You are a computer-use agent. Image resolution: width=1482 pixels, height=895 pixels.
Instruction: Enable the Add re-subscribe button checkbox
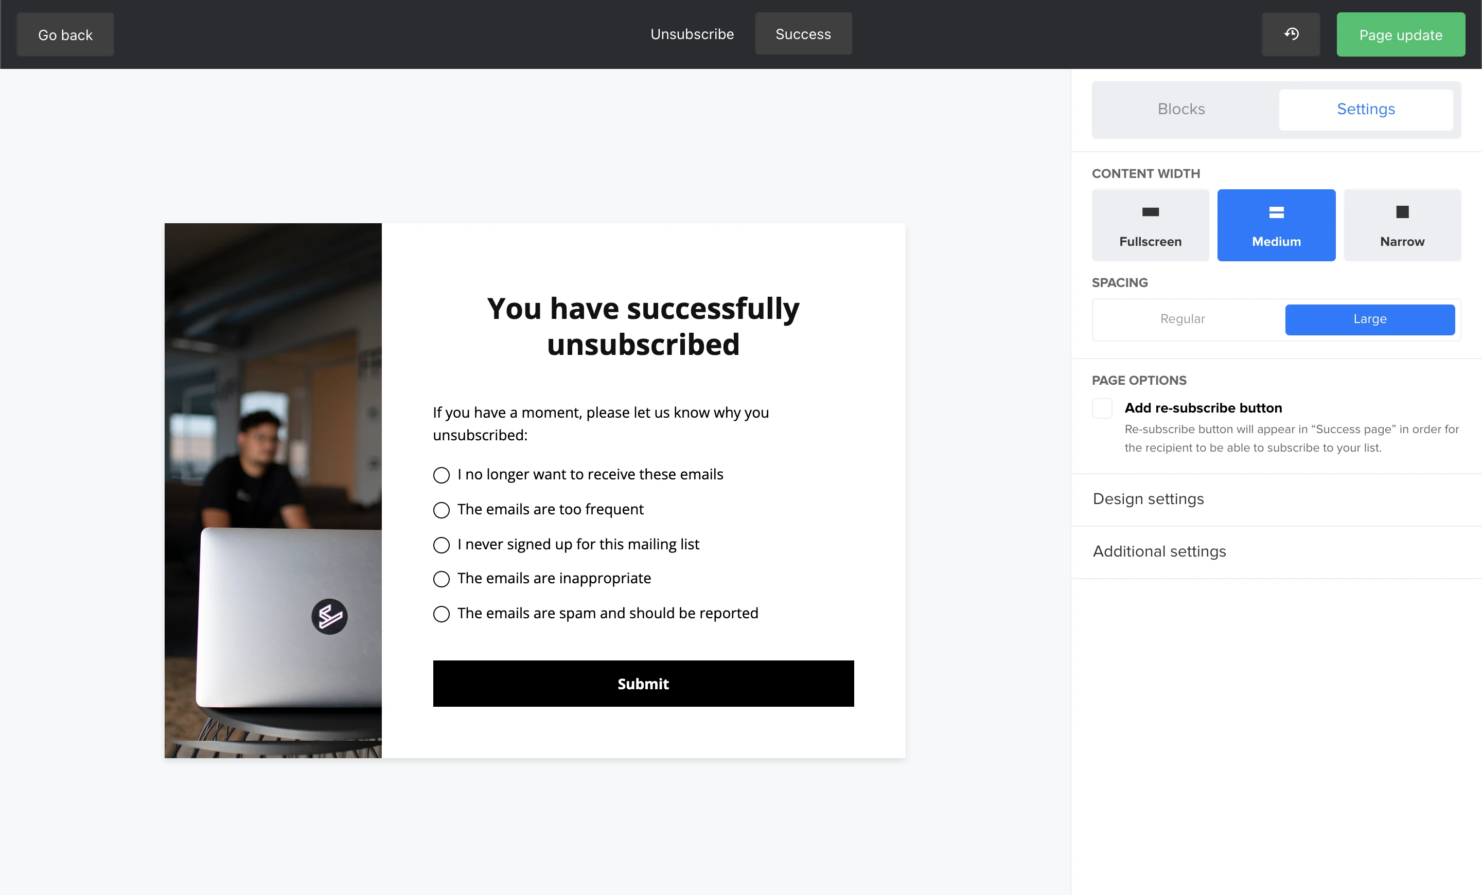point(1102,408)
